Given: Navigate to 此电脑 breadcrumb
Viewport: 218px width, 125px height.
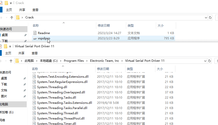Looking at the screenshot, I should pos(29,61).
